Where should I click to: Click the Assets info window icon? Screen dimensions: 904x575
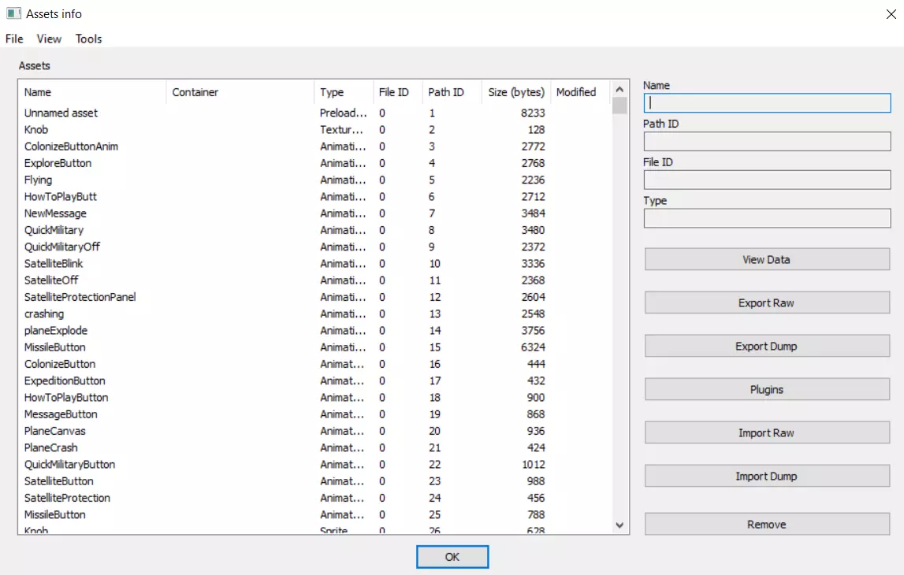(13, 13)
